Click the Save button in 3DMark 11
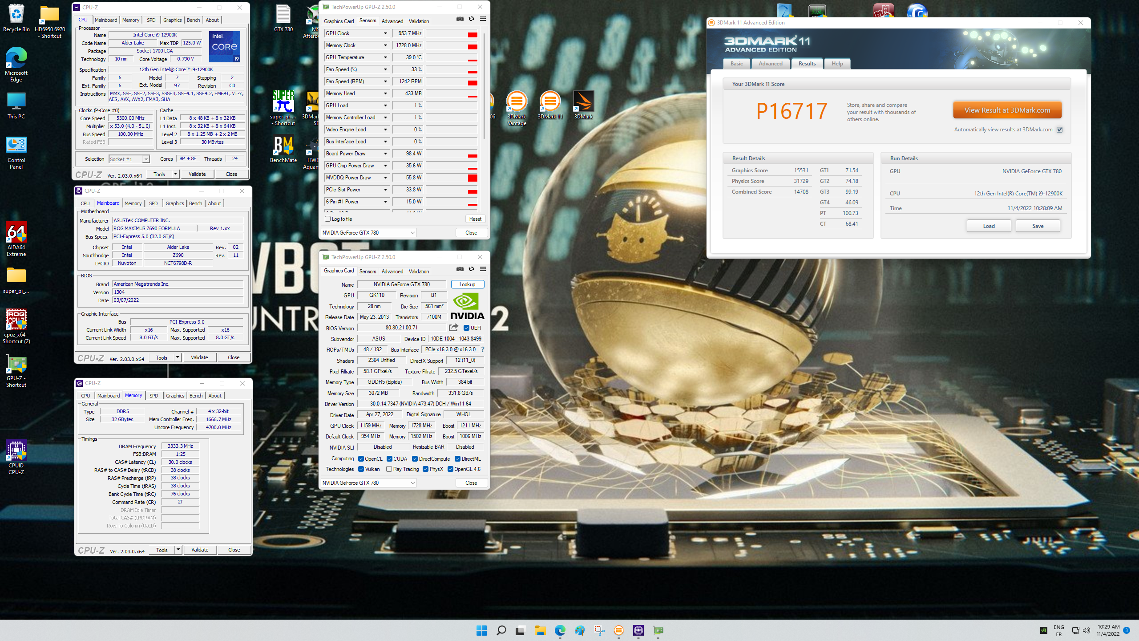 coord(1038,226)
